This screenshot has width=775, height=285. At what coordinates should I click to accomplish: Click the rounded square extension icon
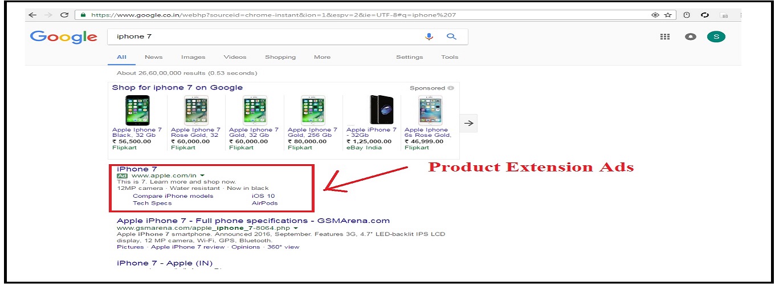pyautogui.click(x=687, y=15)
